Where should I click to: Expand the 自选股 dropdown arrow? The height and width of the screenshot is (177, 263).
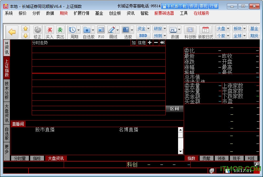click(93, 30)
